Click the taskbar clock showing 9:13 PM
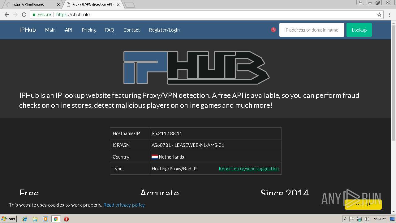396x223 pixels. coord(380,219)
